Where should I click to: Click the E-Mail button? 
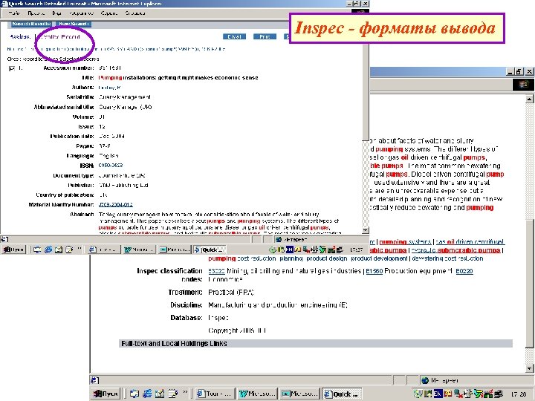[x=234, y=36]
